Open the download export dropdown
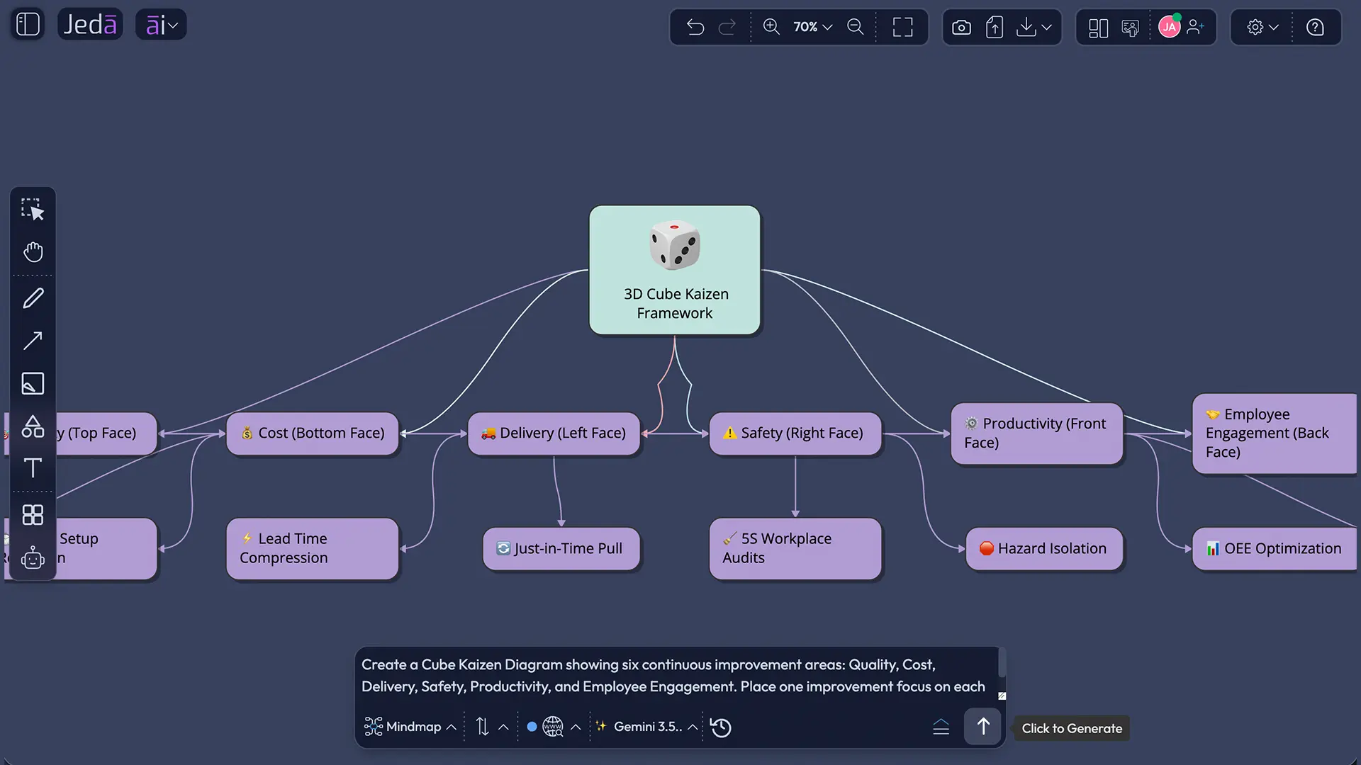The height and width of the screenshot is (765, 1361). [1034, 28]
